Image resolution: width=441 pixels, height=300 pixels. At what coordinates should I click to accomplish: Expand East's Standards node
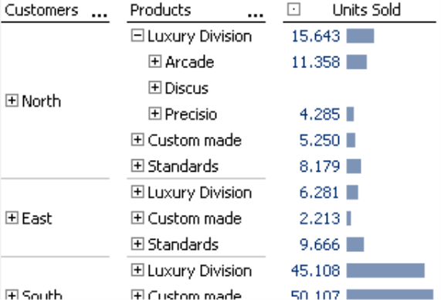tap(137, 244)
